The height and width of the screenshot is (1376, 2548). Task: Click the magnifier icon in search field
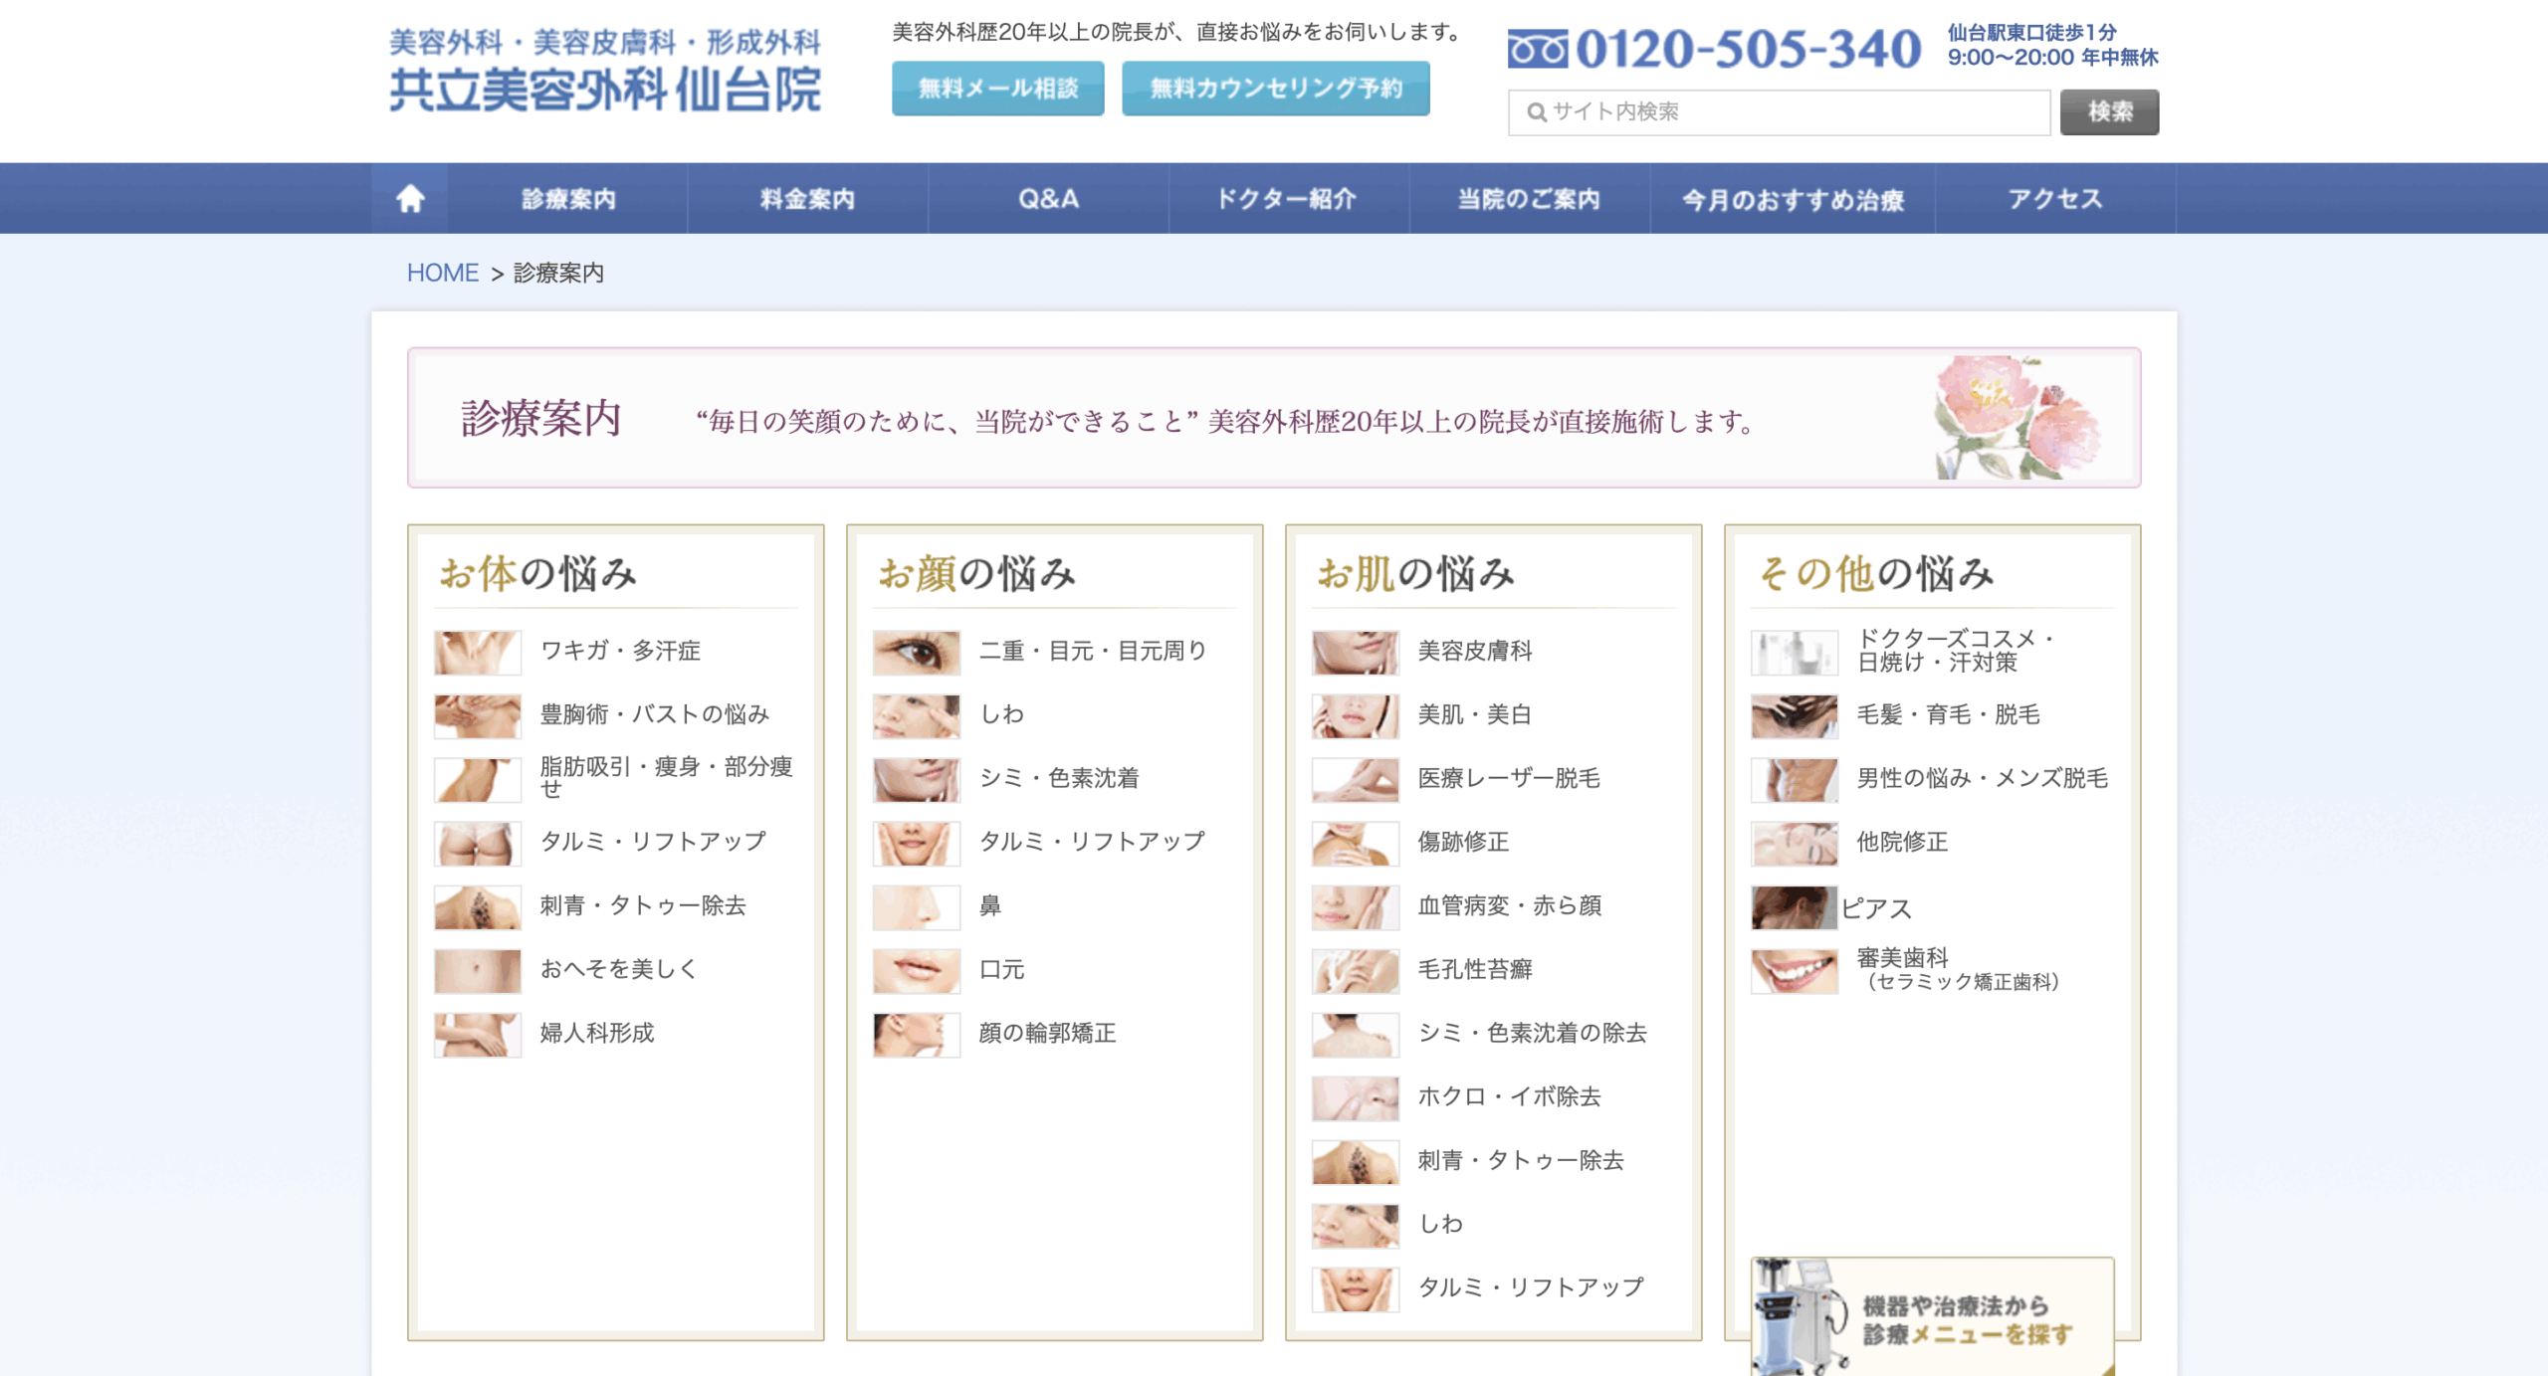[1536, 112]
